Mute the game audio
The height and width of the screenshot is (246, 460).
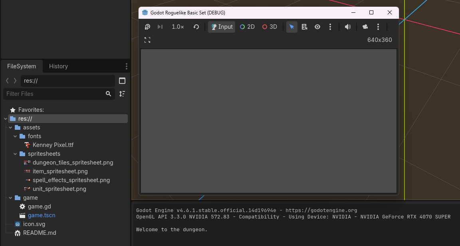tap(348, 27)
